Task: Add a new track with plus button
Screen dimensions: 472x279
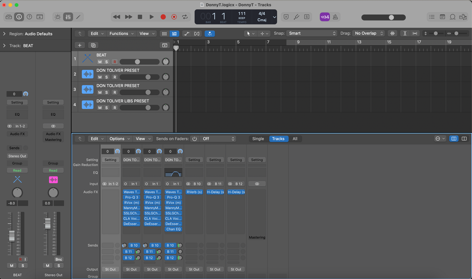Action: pos(80,45)
